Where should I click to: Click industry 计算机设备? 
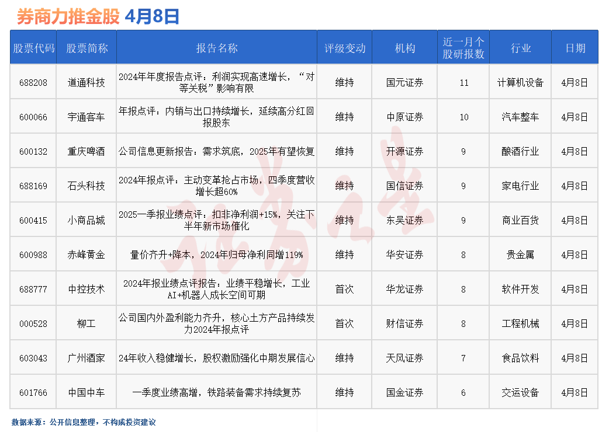click(x=520, y=82)
